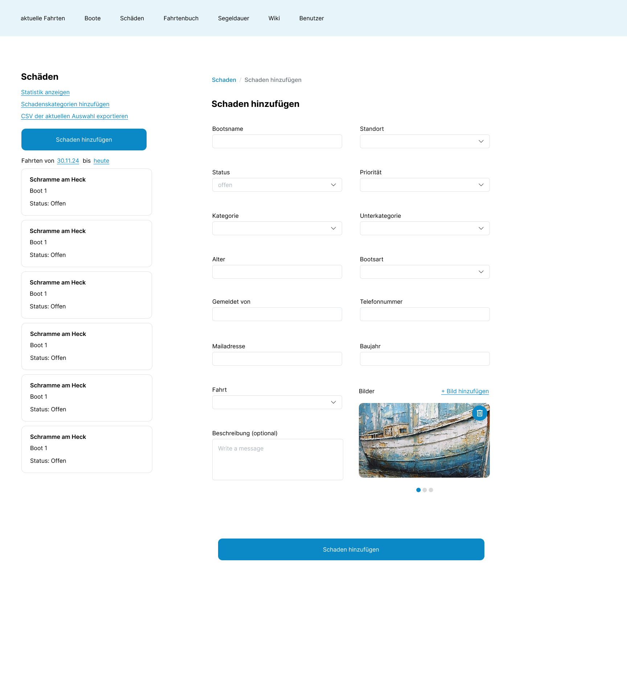The height and width of the screenshot is (694, 627).
Task: Open the Fahrtenbuch menu item
Action: pos(181,18)
